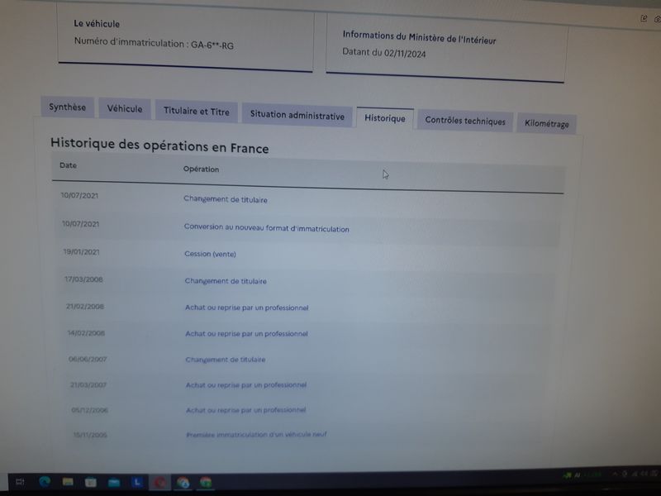The image size is (661, 496).
Task: Select the date 21/03/2007
Action: (88, 384)
